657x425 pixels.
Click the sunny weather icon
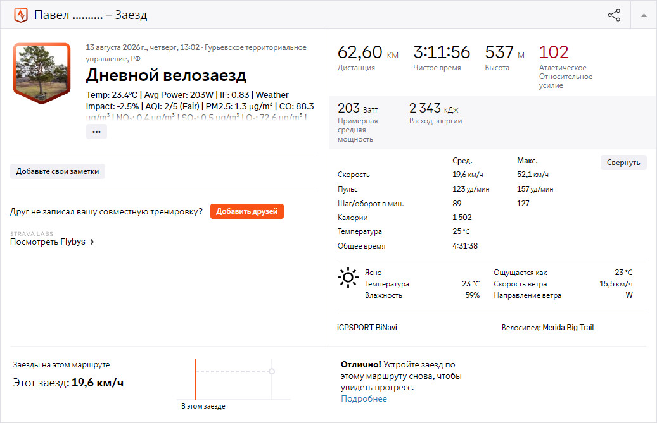(x=348, y=278)
